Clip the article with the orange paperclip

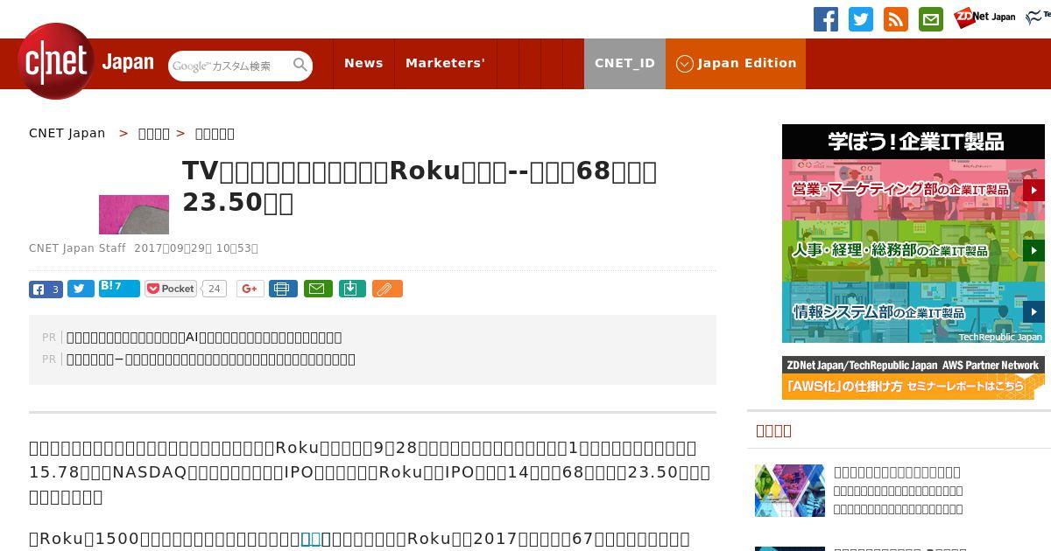[x=387, y=289]
